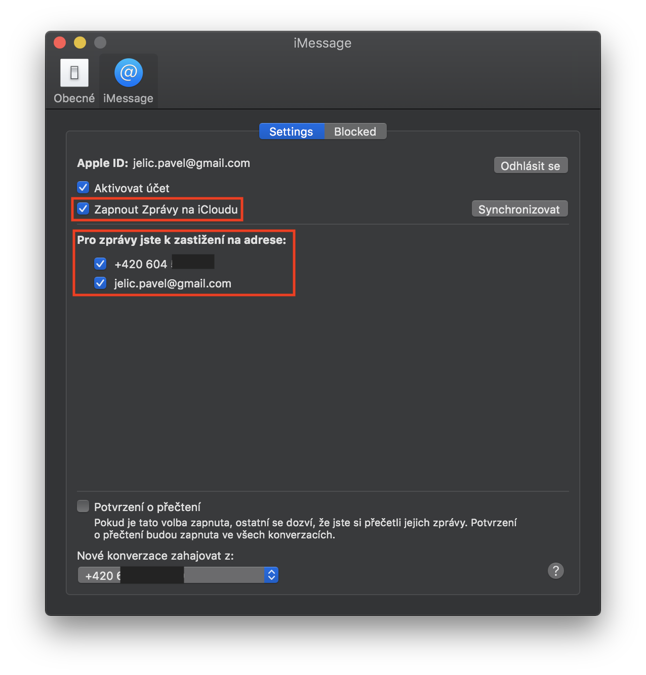
Task: Open the Nové konverzace zahajovat z dropdown
Action: [x=178, y=575]
